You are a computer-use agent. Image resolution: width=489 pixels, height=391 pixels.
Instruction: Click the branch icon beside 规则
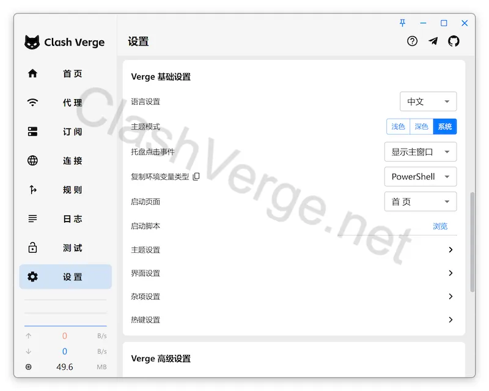click(x=32, y=190)
